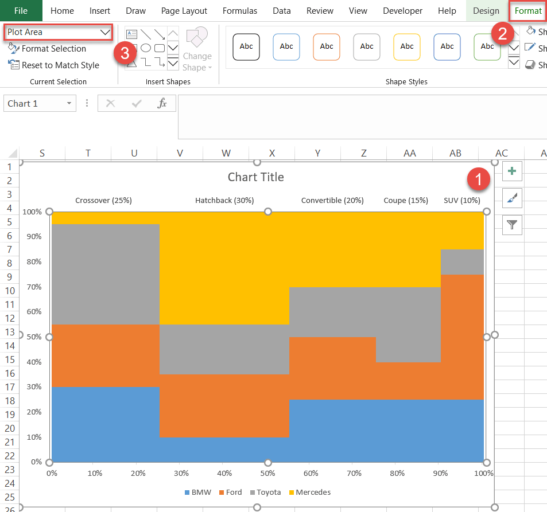Switch to the chart Format tab
The height and width of the screenshot is (512, 547).
(528, 11)
